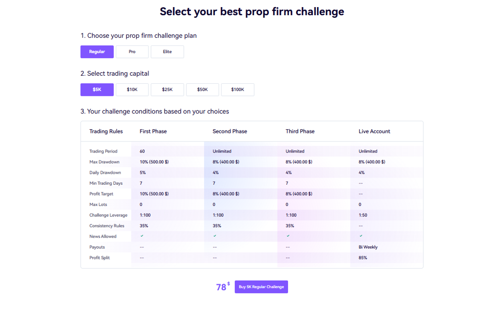
Task: Select $5K trading capital
Action: pos(97,90)
